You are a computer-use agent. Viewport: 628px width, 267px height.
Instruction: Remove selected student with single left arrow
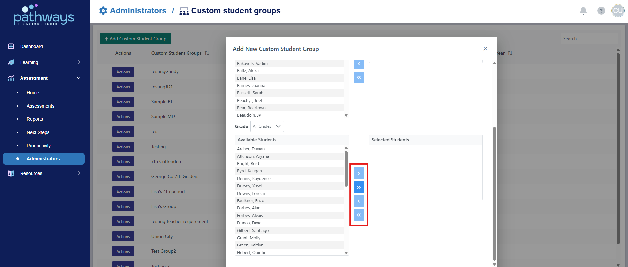coord(359,201)
